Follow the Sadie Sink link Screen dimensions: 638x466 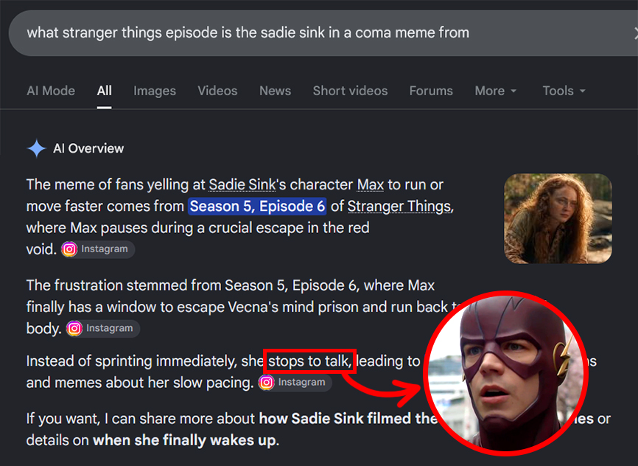[x=242, y=185]
